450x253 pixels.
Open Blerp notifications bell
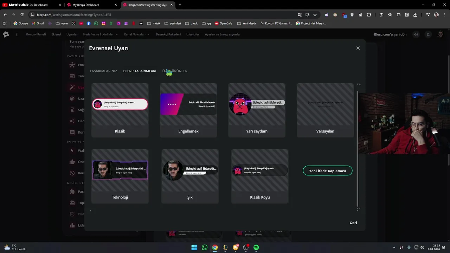click(x=428, y=34)
